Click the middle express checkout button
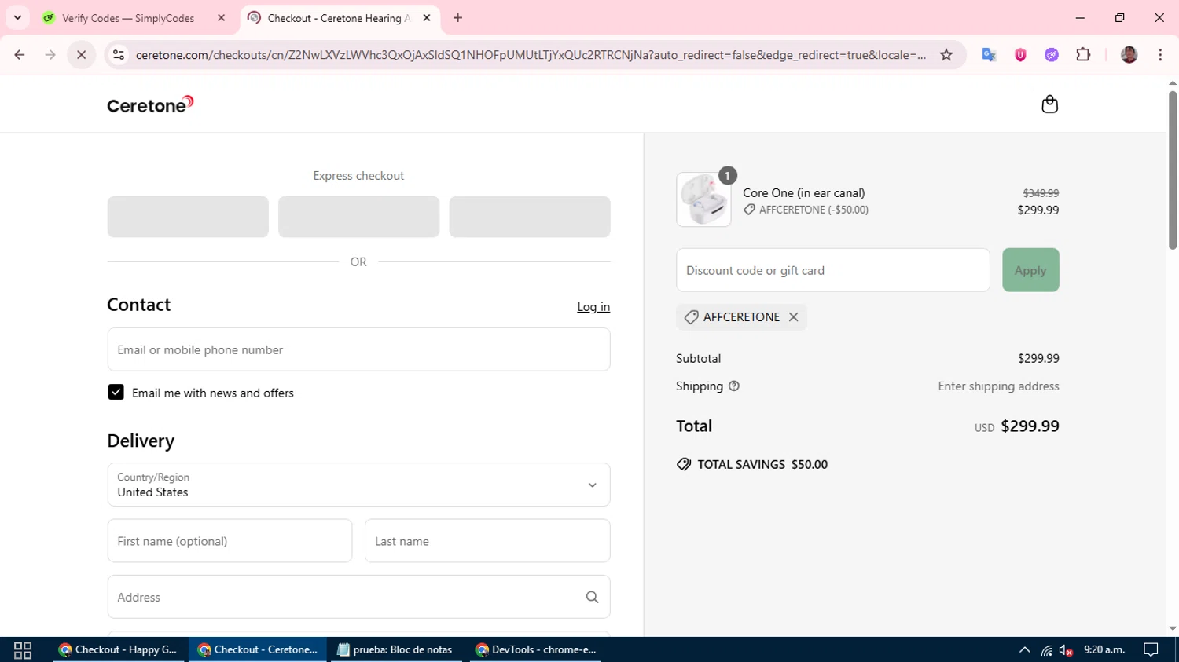Viewport: 1179px width, 662px height. tap(358, 217)
